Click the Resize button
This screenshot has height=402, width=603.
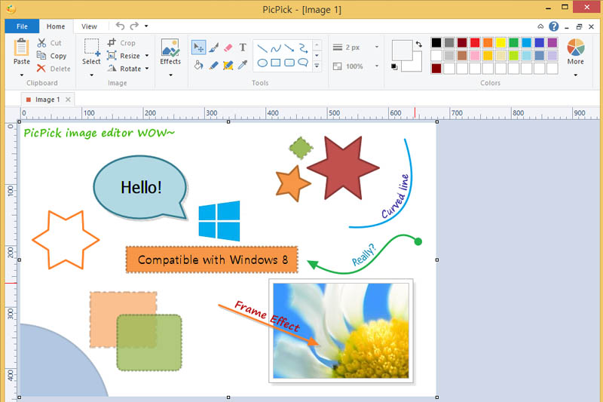(124, 56)
